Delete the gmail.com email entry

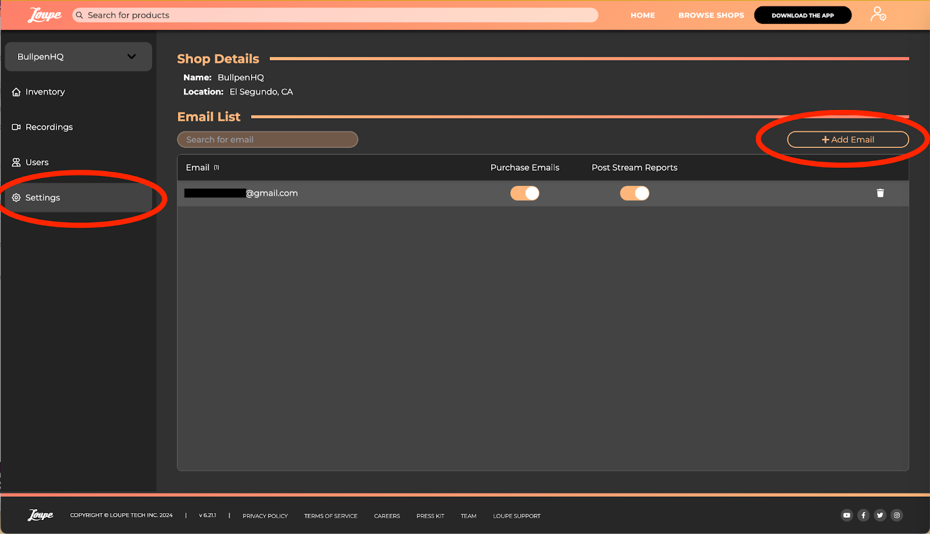point(880,193)
